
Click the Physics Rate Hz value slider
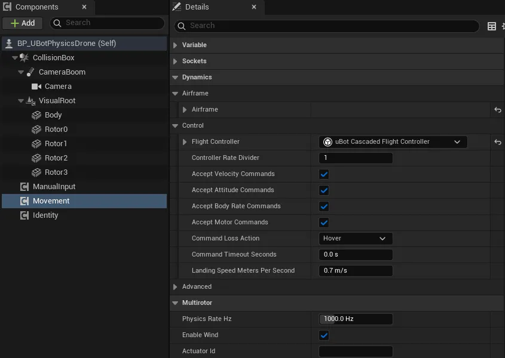[x=356, y=319]
